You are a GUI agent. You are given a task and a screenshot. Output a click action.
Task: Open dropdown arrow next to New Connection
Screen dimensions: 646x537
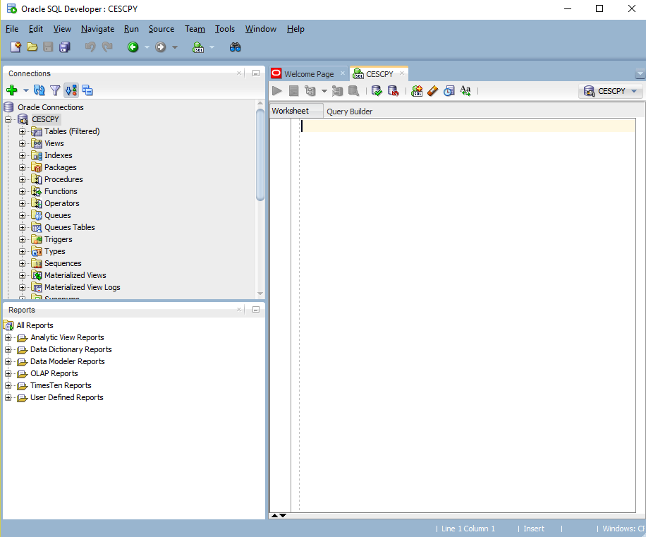(26, 90)
